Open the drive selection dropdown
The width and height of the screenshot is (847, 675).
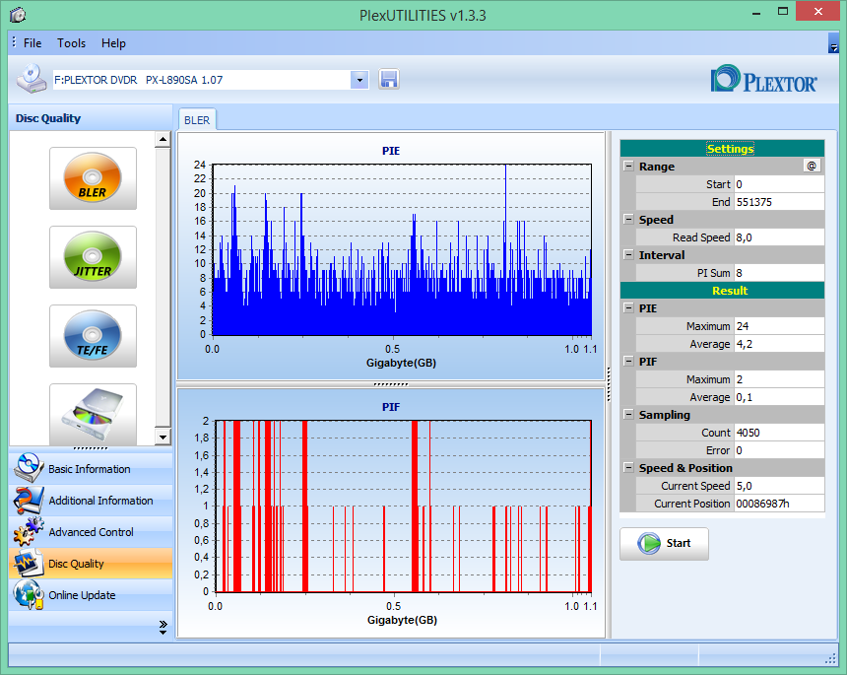tap(359, 80)
